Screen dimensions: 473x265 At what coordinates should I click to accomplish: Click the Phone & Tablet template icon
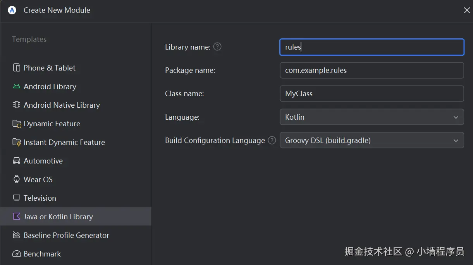point(17,68)
